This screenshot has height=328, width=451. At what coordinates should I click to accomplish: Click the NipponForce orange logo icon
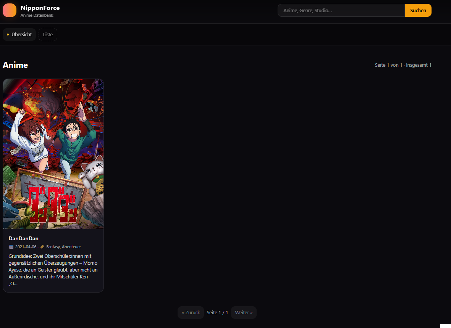pos(10,10)
